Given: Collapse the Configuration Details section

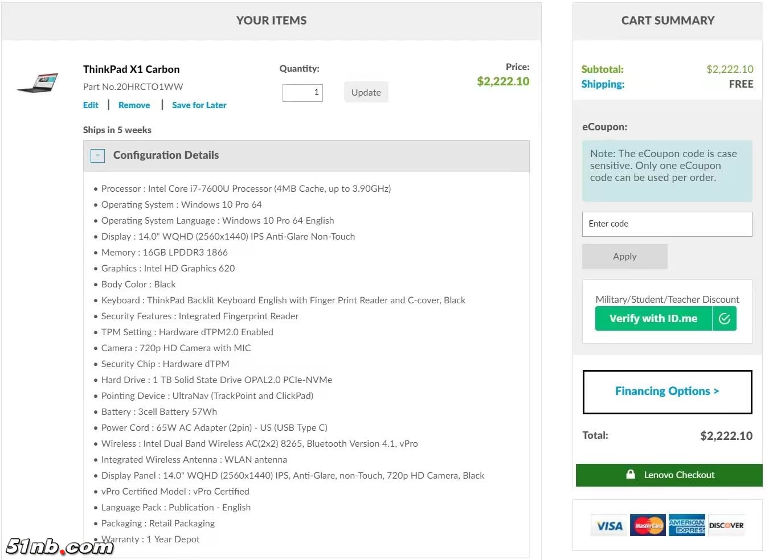Looking at the screenshot, I should tap(97, 155).
